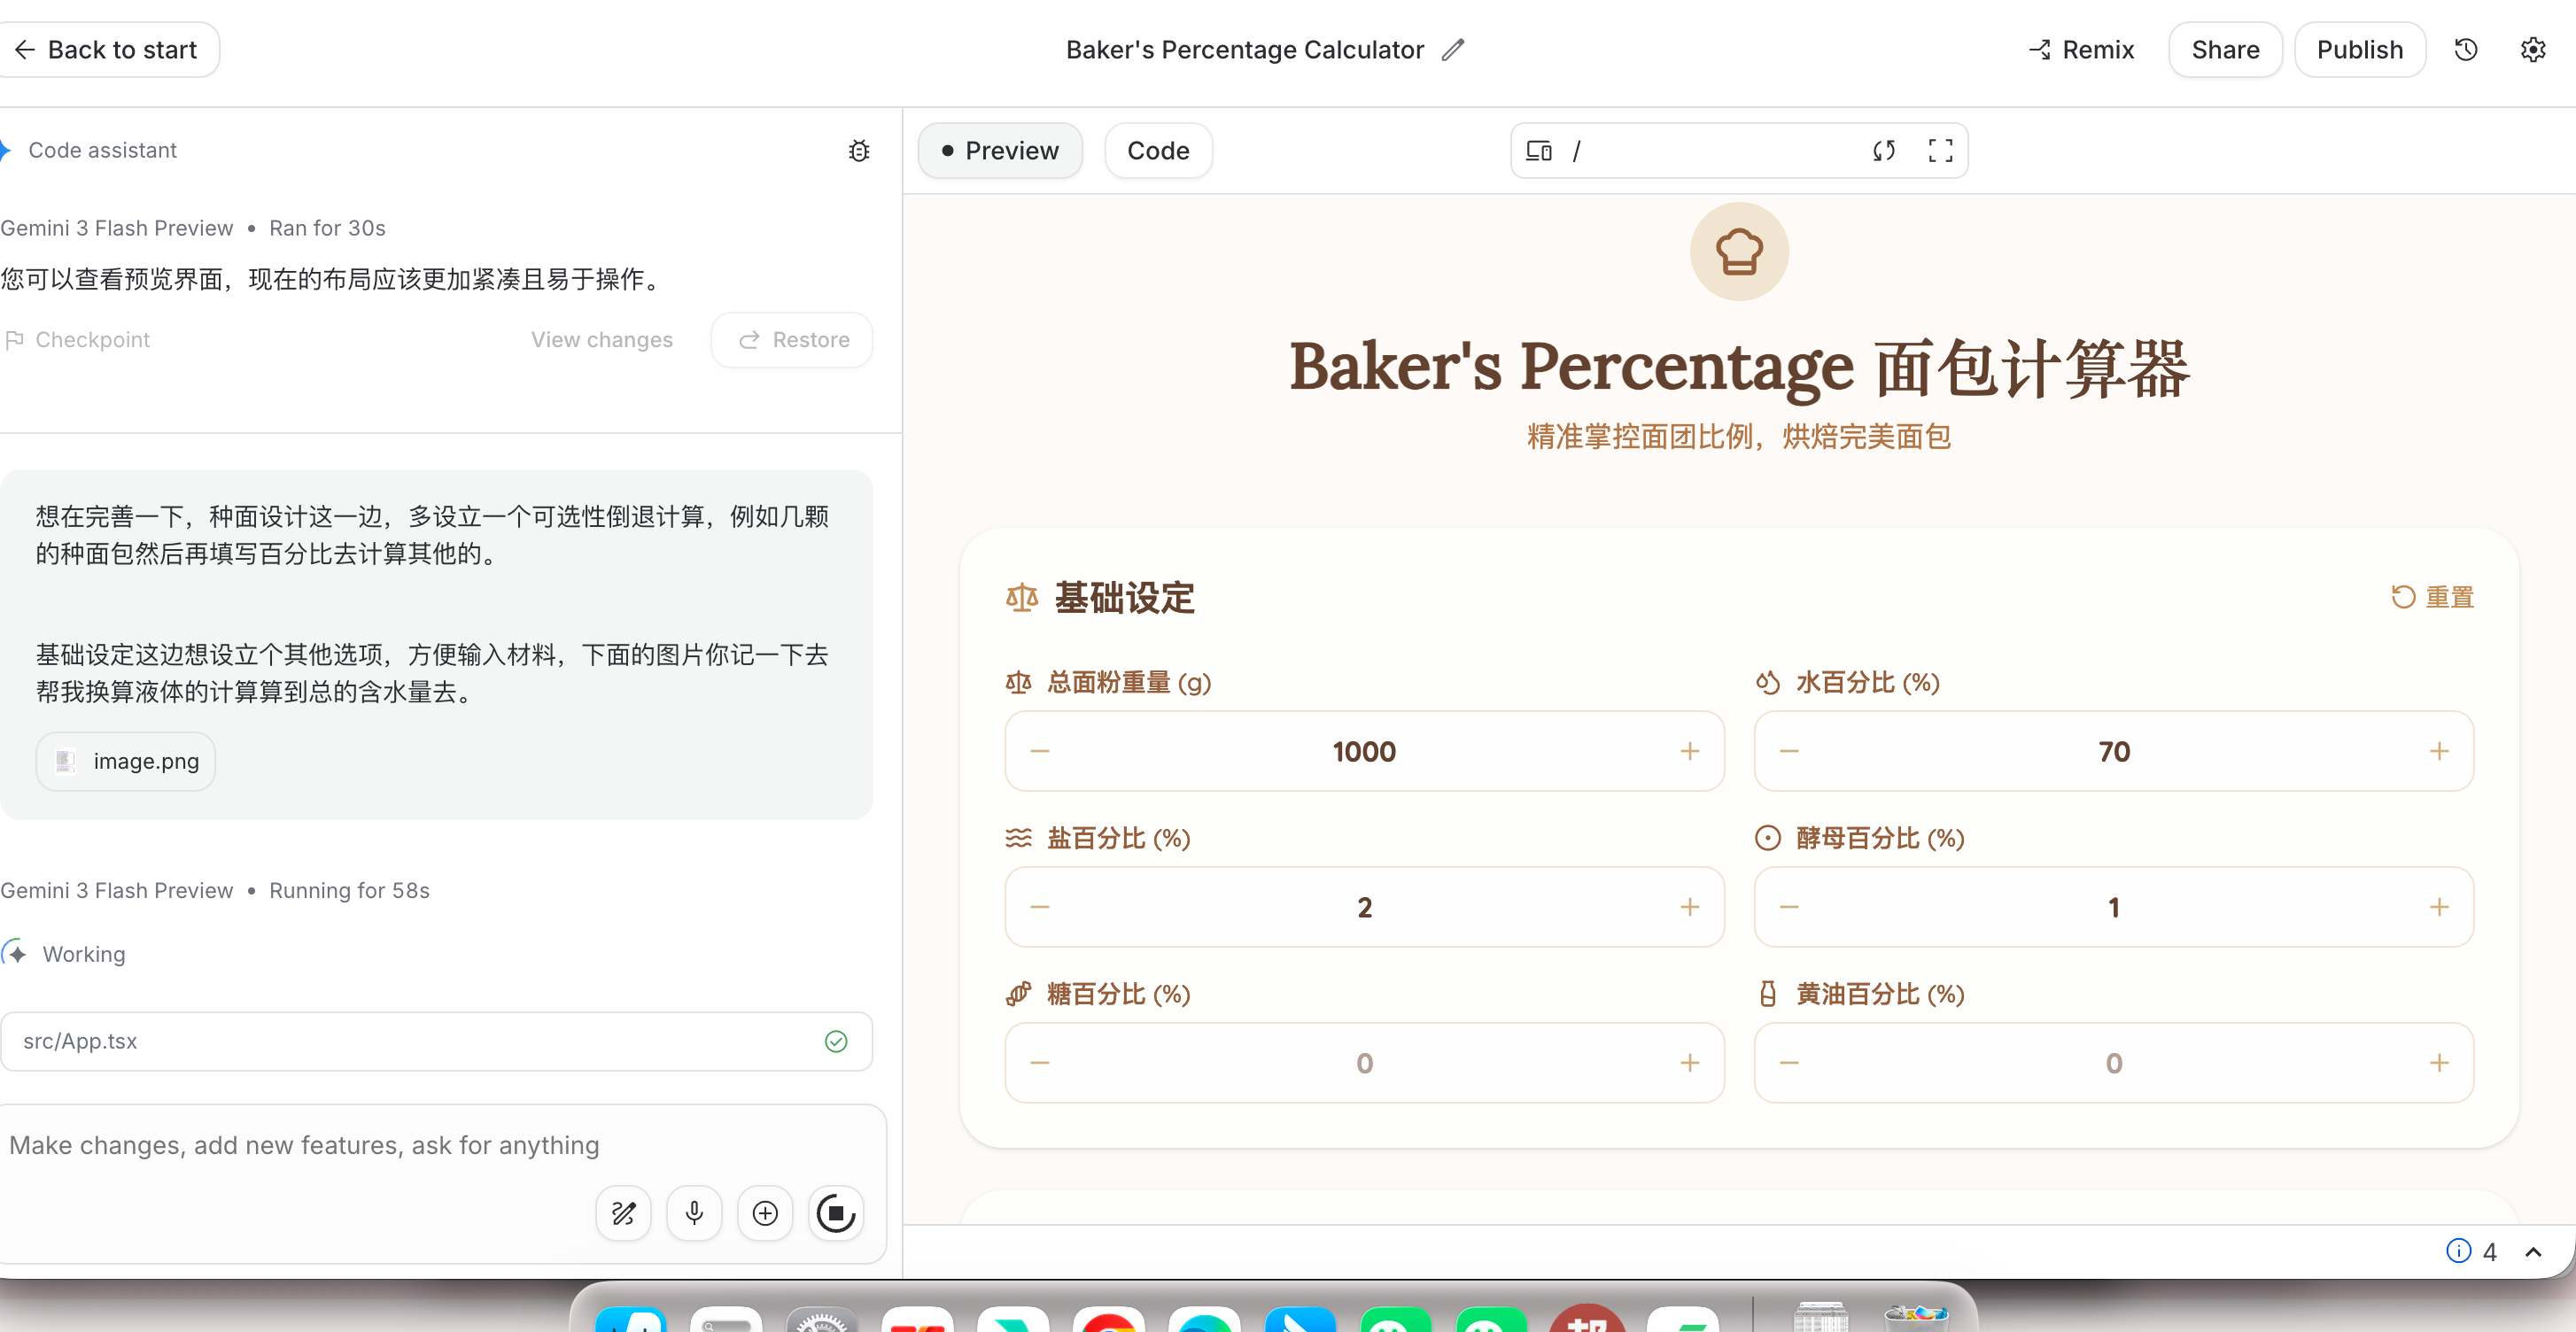This screenshot has width=2576, height=1332.
Task: Select the Preview tab
Action: (x=1000, y=151)
